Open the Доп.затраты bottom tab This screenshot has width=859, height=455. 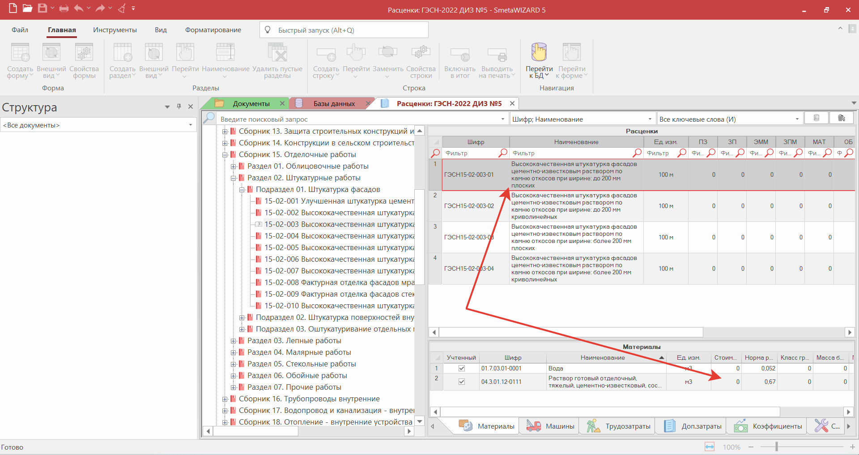coord(693,426)
